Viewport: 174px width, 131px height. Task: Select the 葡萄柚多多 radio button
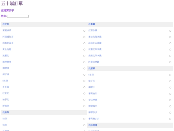point(170,119)
